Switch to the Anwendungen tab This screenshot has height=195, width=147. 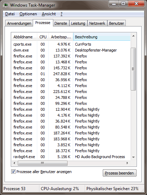click(x=19, y=23)
